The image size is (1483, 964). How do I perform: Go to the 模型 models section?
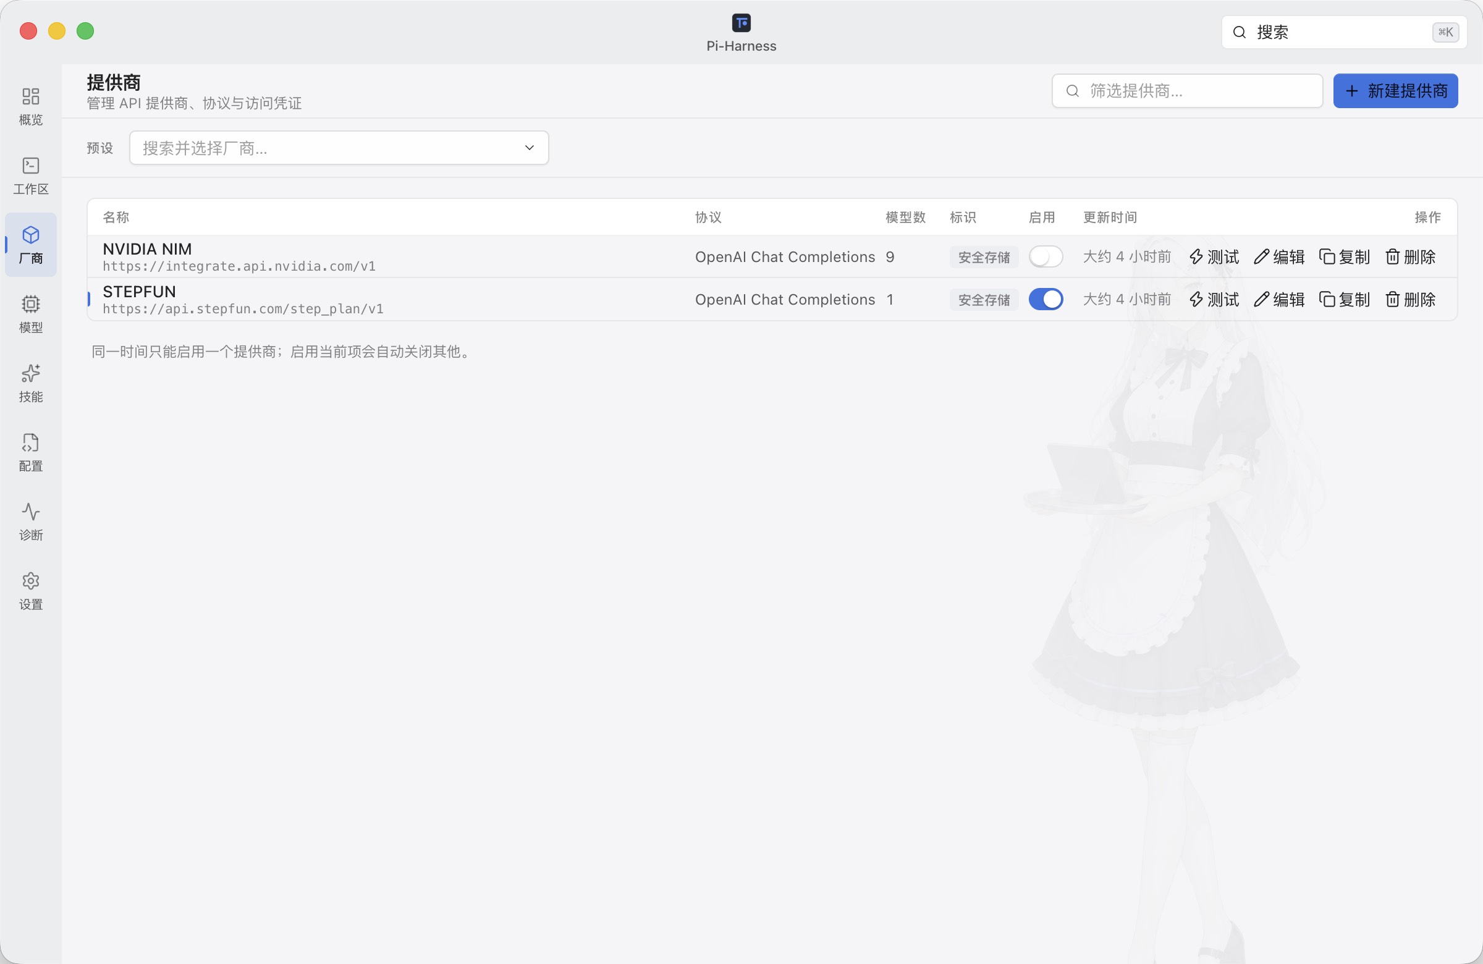(x=30, y=314)
